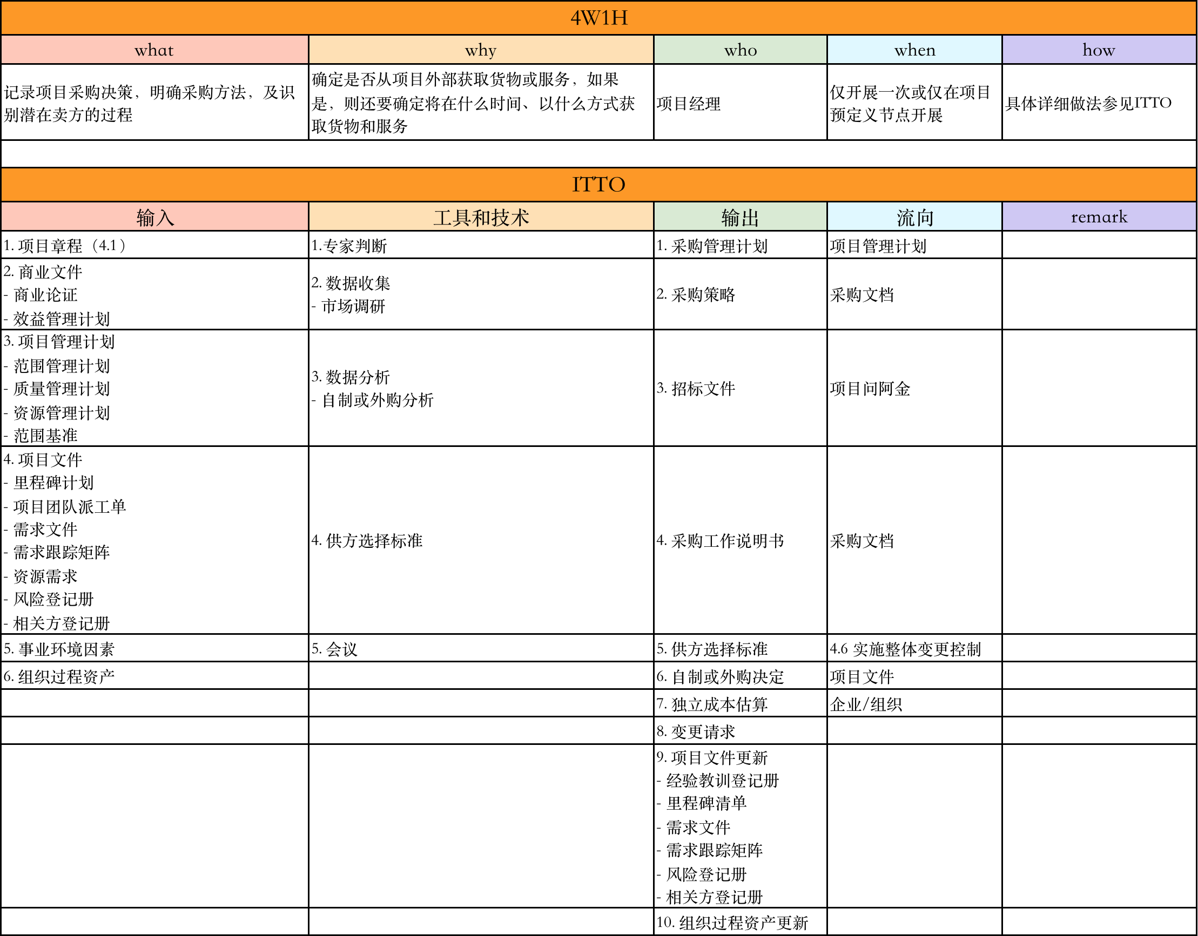Click the 5. 事业环境因素 cell

tap(154, 649)
